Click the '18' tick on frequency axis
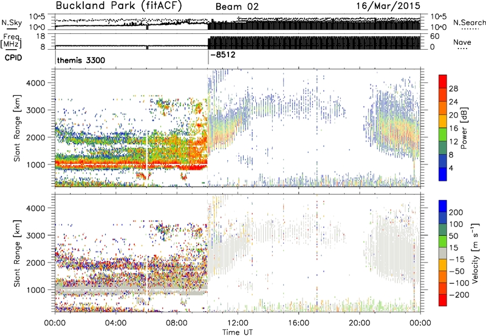This screenshot has width=486, height=336. (x=41, y=36)
